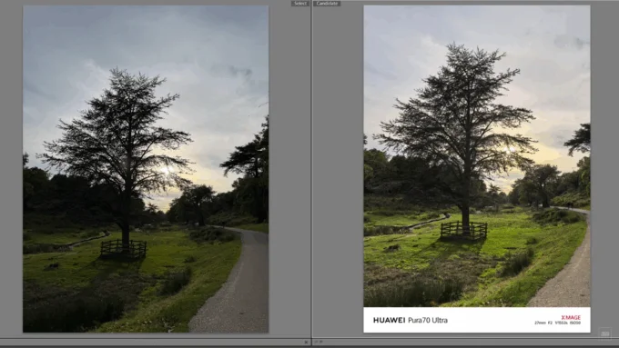This screenshot has height=348, width=619.
Task: Click the Select label above left pane
Action: click(x=300, y=3)
